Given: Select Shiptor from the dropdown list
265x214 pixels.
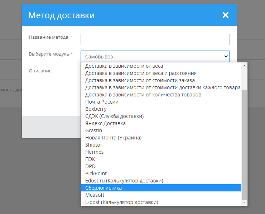Looking at the screenshot, I should click(x=94, y=145).
